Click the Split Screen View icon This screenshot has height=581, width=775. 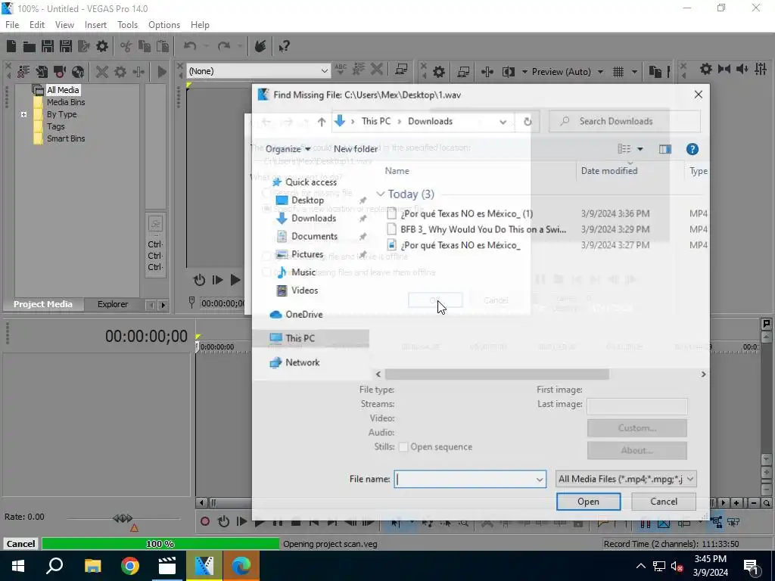point(508,72)
